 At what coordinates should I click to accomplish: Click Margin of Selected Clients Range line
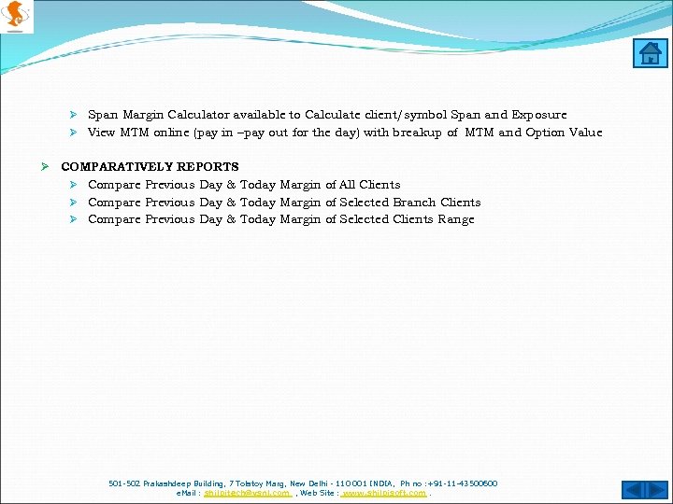click(280, 219)
